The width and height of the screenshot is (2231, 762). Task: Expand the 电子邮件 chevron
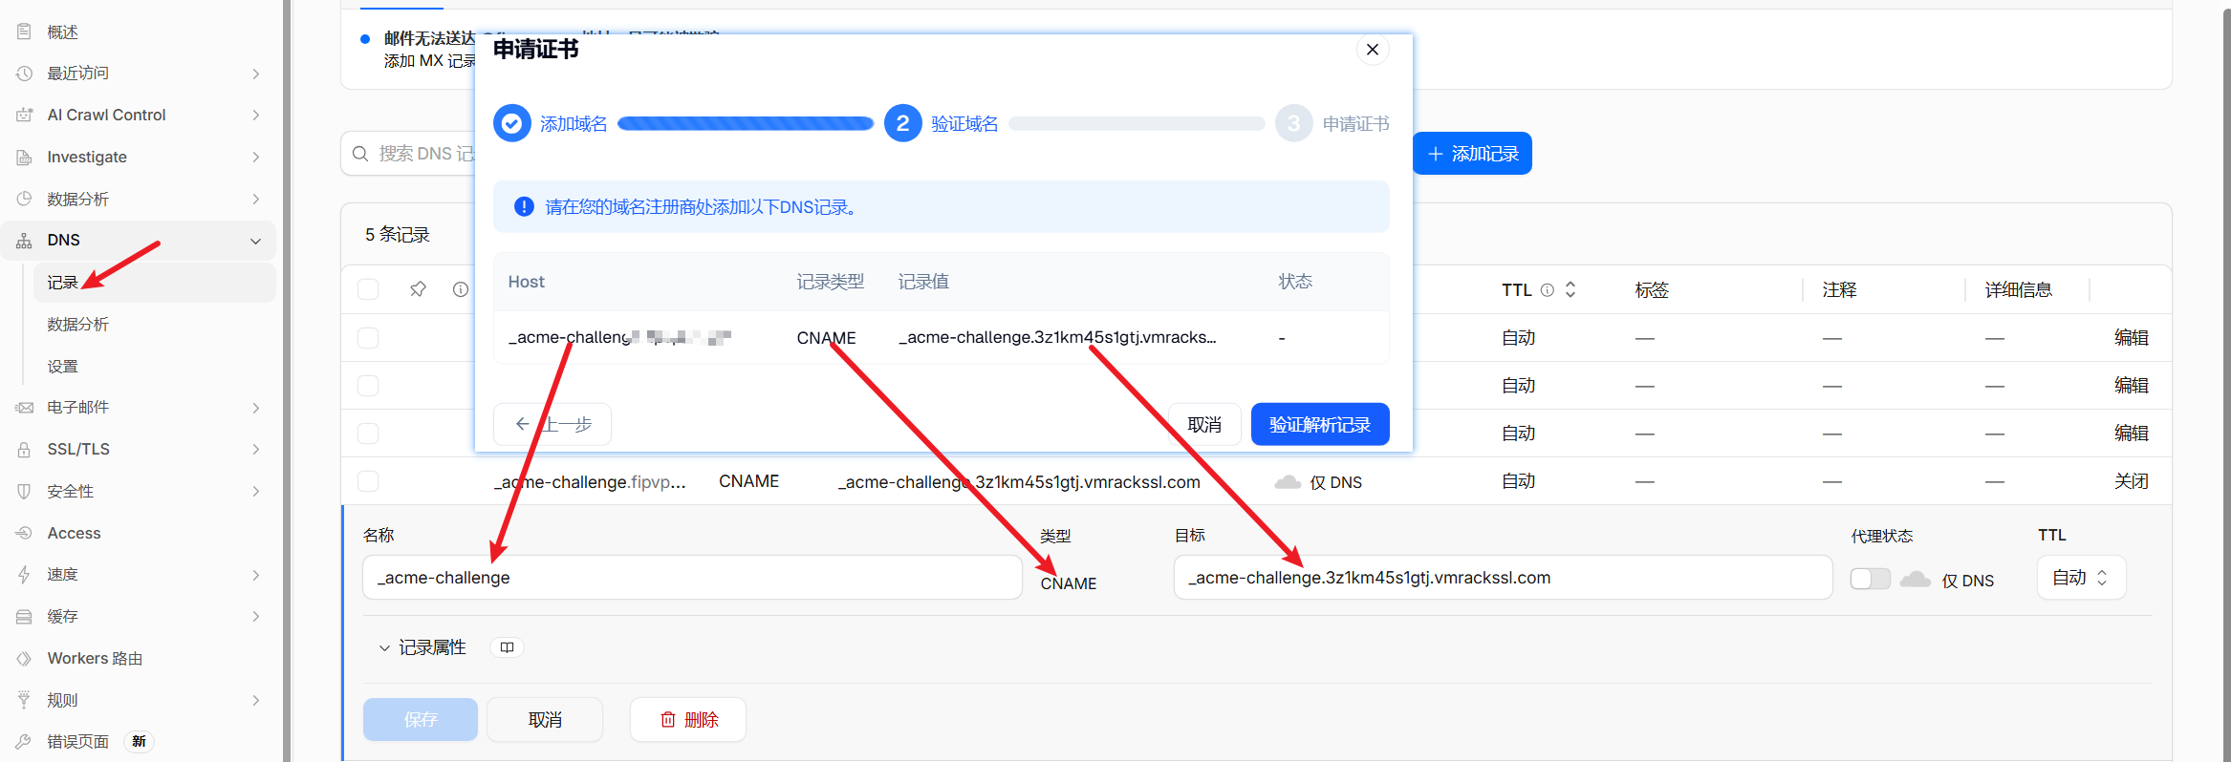(x=255, y=408)
